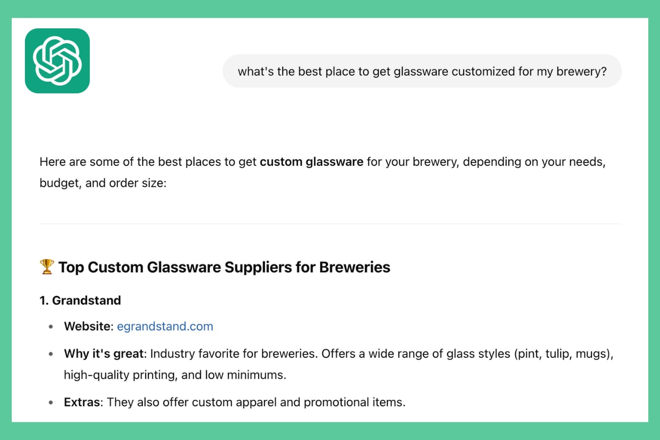This screenshot has width=660, height=440.
Task: Click the bullet point before Why it's great
Action: (51, 354)
